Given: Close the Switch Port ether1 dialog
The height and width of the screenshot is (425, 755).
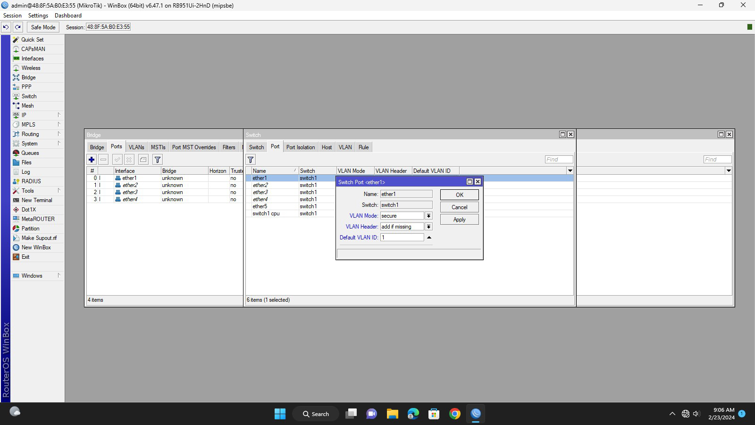Looking at the screenshot, I should [478, 182].
